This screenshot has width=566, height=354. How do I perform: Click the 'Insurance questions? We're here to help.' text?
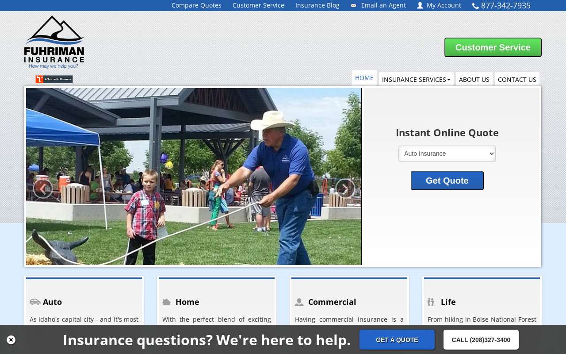pos(207,340)
